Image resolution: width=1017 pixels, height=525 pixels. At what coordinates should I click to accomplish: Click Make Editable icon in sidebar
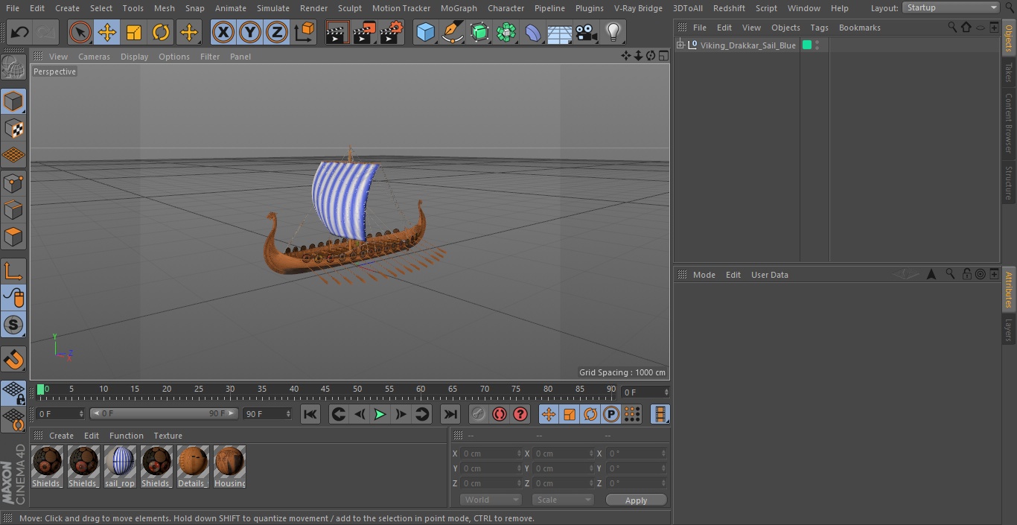pos(13,67)
